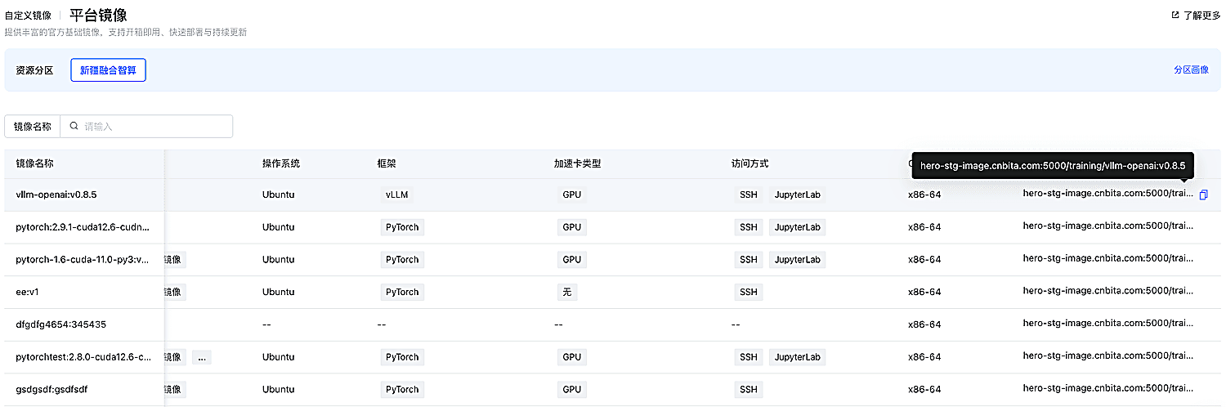Click image address in dfgdfg4654:345435 row

pyautogui.click(x=1108, y=324)
